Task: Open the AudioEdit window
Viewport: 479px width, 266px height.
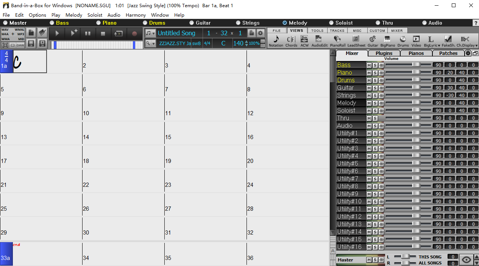Action: 319,41
